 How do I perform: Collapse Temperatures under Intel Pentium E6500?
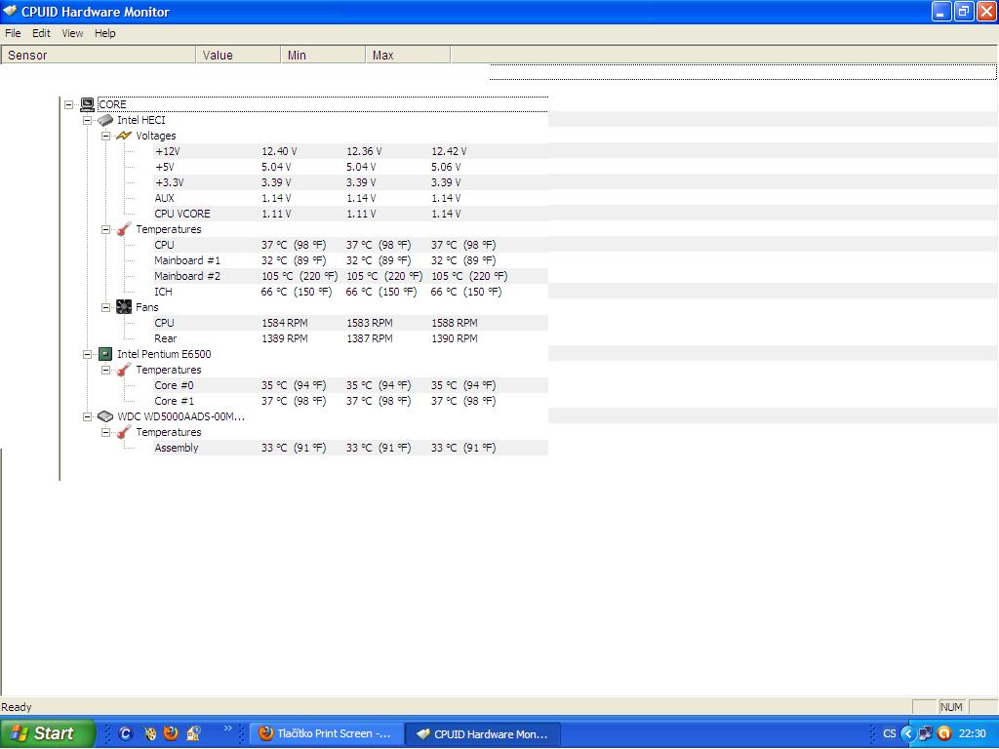105,370
